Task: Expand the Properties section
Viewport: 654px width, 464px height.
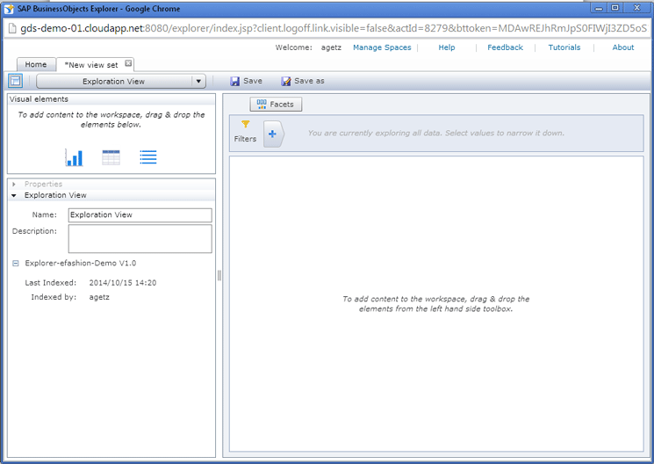Action: 14,185
